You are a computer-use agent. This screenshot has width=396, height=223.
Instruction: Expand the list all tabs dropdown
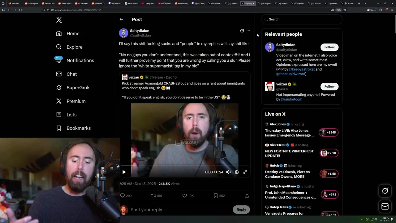[365, 3]
